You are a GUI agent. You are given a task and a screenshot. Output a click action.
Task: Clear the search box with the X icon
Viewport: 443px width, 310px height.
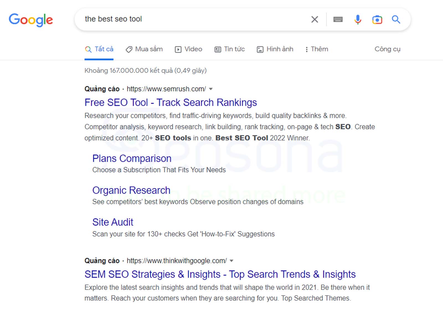pos(315,19)
